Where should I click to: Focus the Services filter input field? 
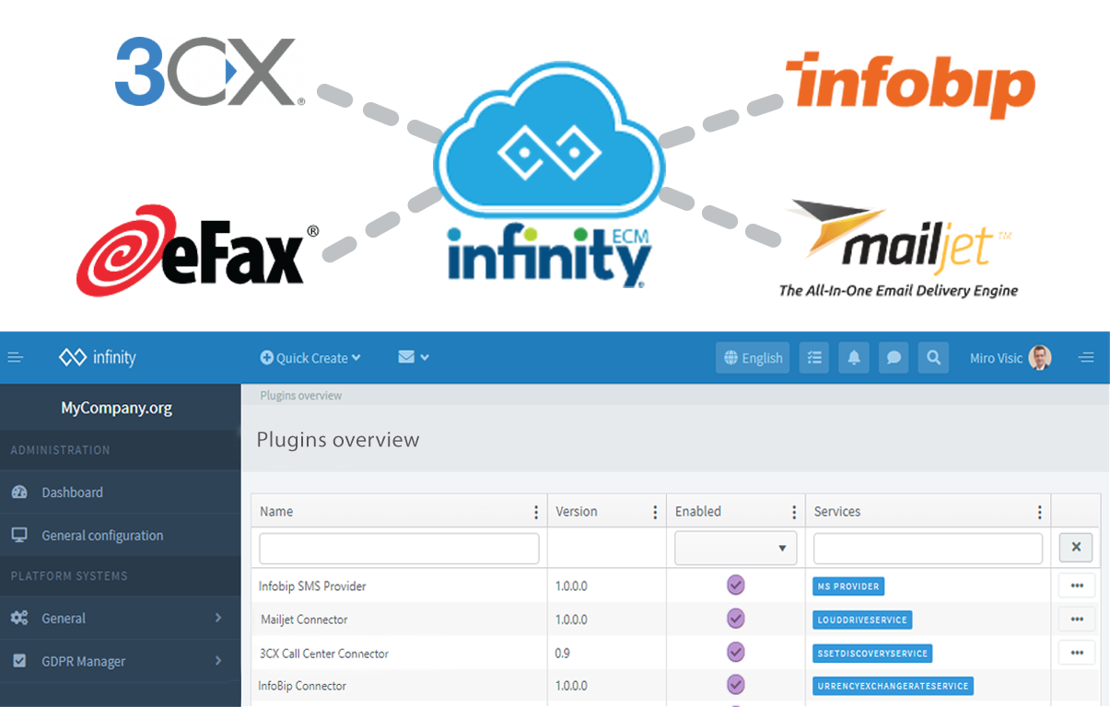pyautogui.click(x=928, y=548)
